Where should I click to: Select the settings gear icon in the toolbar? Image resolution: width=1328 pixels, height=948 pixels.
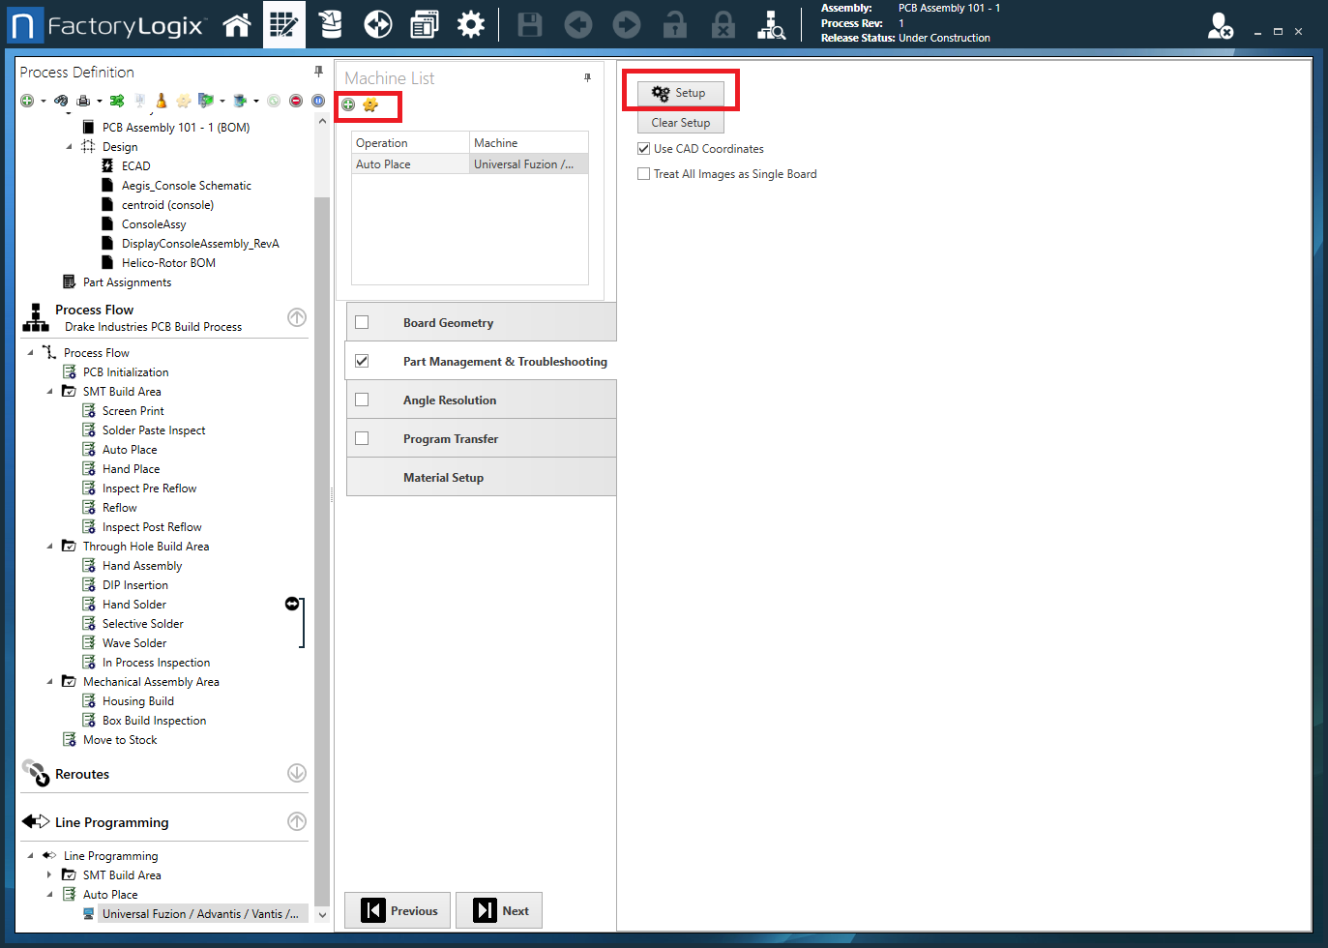[471, 24]
